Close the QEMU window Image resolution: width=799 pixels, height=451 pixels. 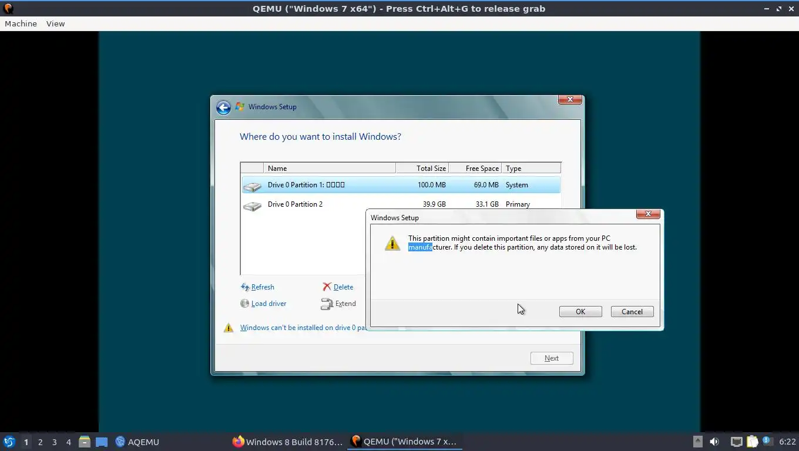pyautogui.click(x=791, y=9)
